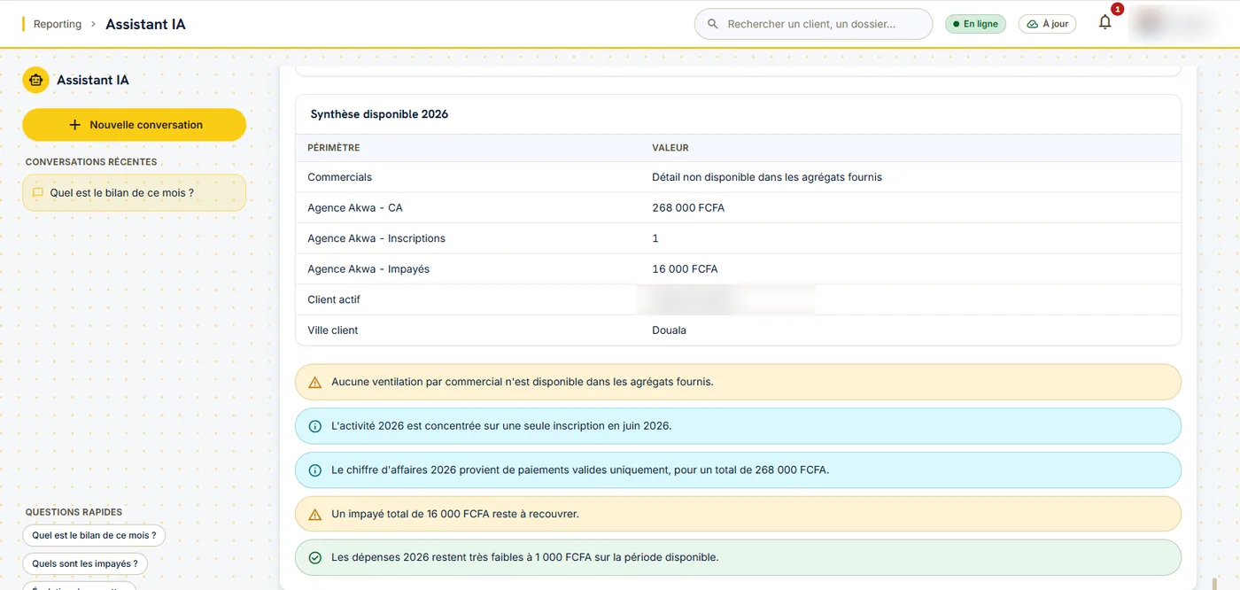This screenshot has height=590, width=1240.
Task: Click the 'Assistant IA' page title in header
Action: point(145,24)
